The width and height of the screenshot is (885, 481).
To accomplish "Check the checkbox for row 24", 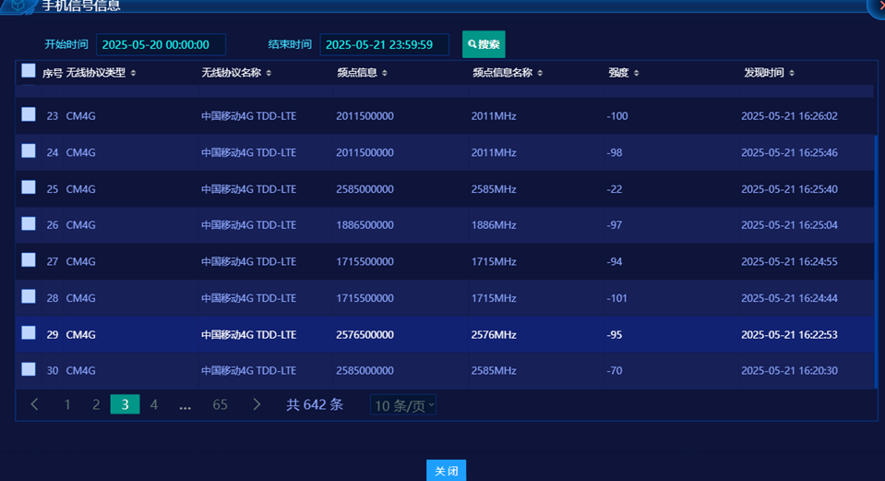I will (29, 150).
